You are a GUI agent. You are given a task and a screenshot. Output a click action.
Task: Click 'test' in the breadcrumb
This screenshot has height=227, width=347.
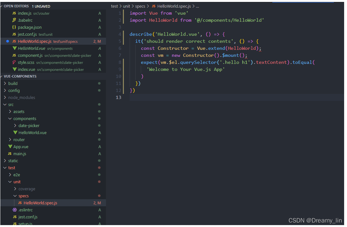click(x=114, y=6)
